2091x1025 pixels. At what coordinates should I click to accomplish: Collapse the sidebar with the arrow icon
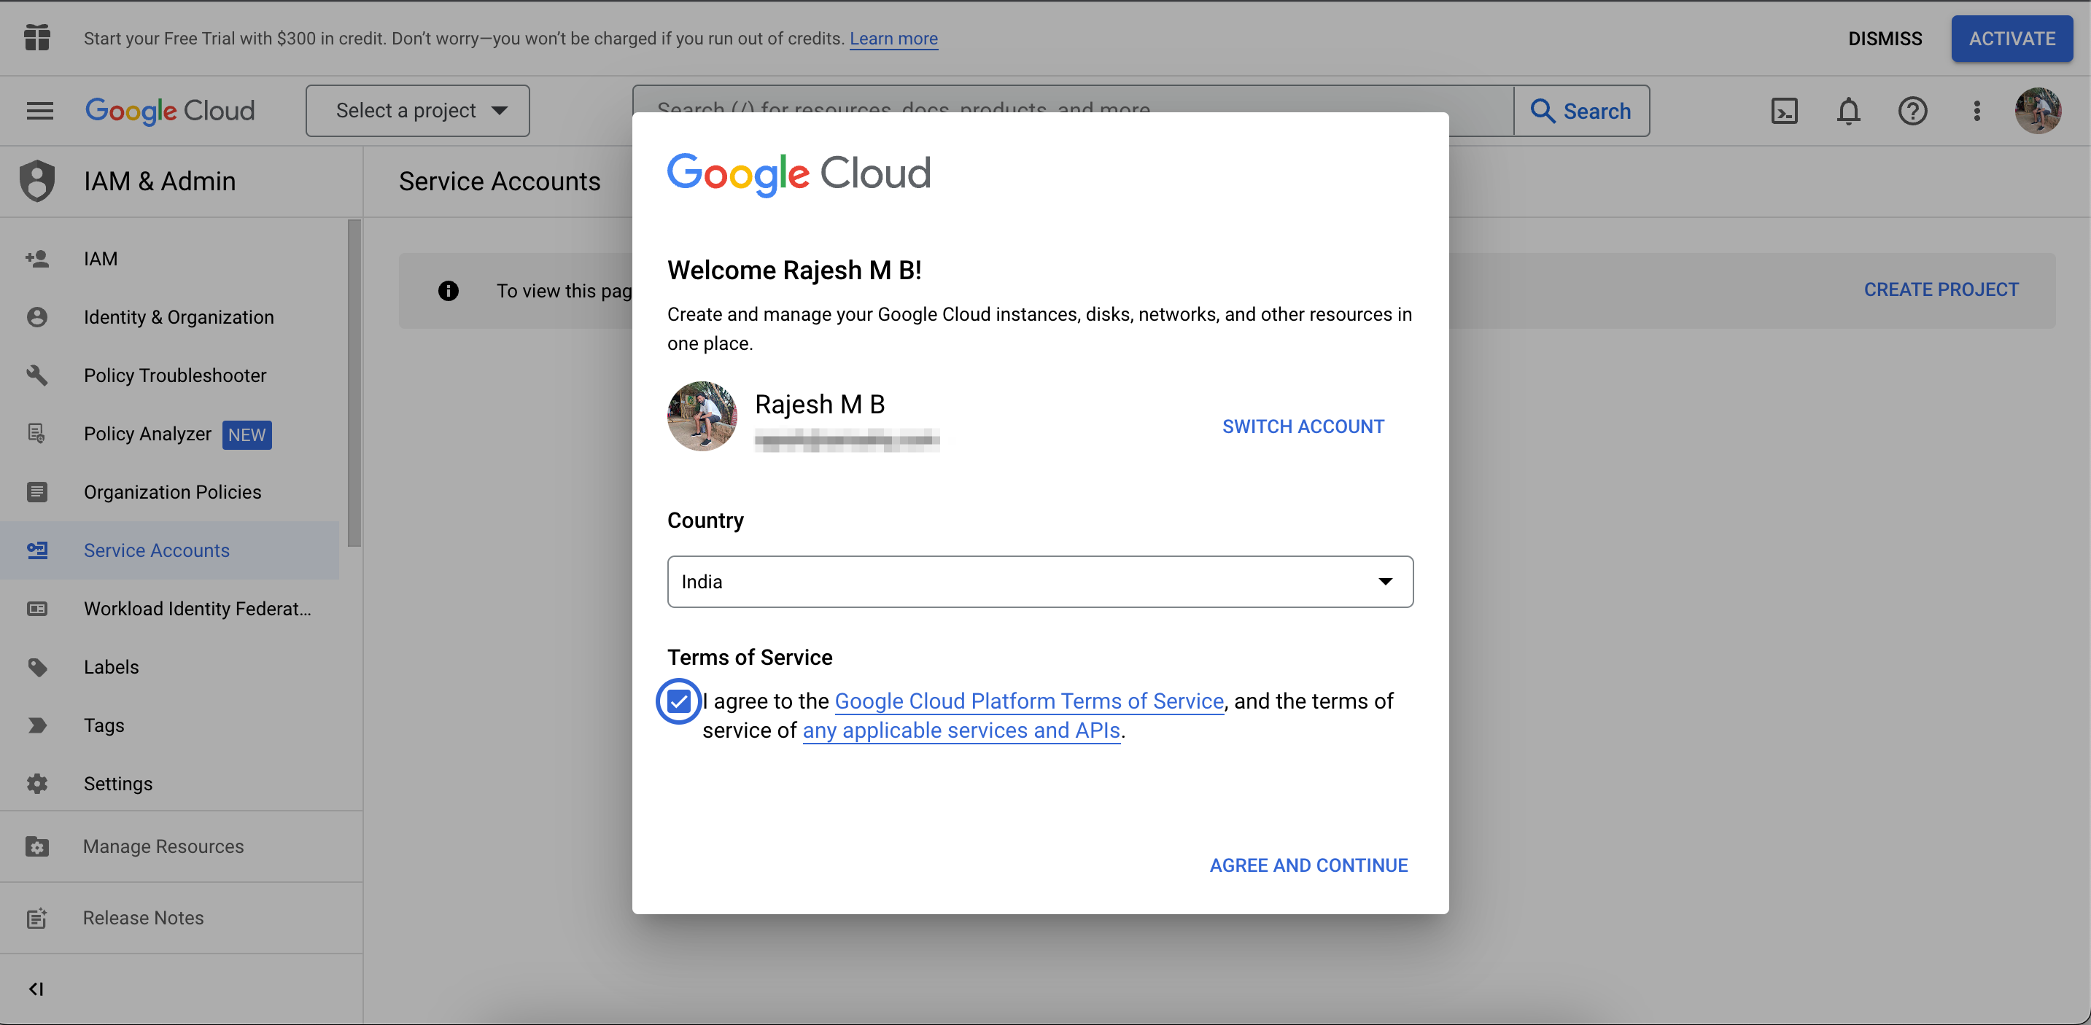tap(36, 990)
